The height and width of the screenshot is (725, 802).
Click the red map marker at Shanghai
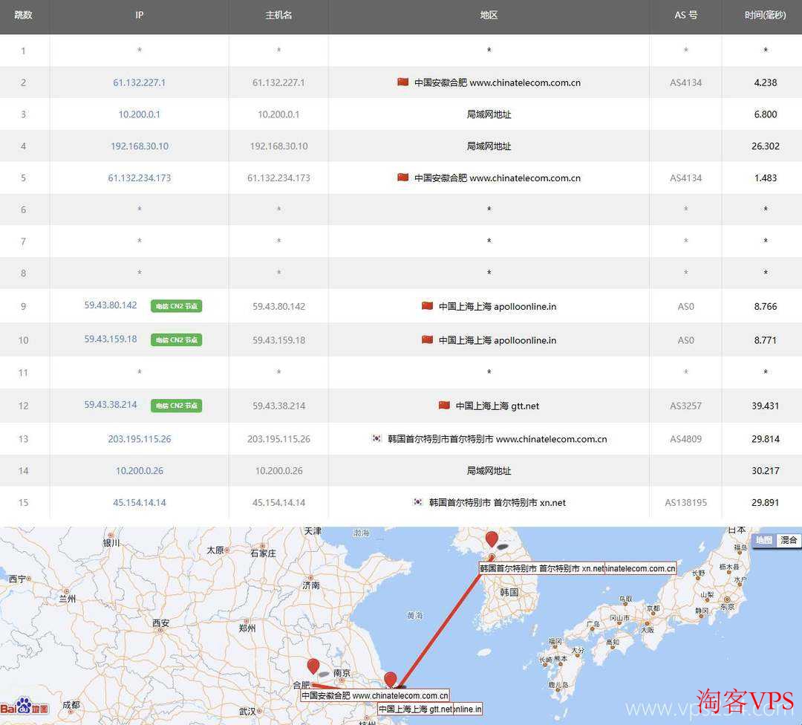tap(391, 680)
